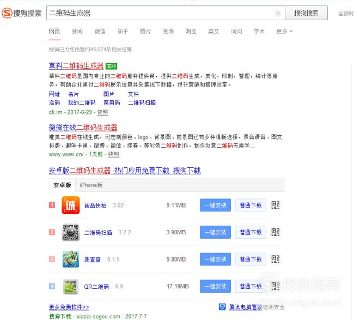Click the 搜狗搜索 search button

pos(306,13)
